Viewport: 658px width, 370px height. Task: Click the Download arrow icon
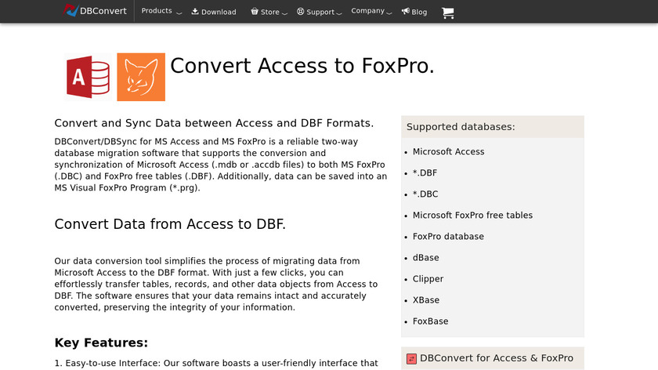click(x=195, y=11)
